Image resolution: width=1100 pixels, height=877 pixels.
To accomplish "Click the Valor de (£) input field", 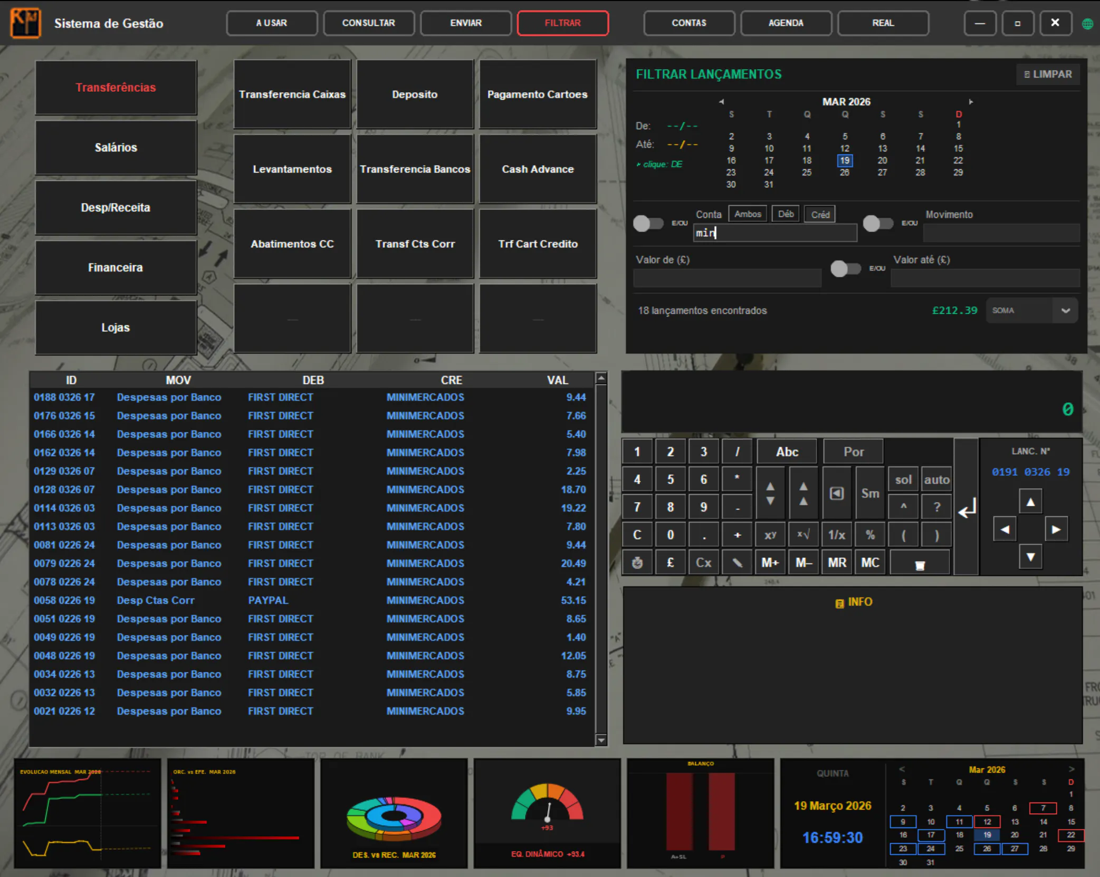I will pyautogui.click(x=727, y=277).
